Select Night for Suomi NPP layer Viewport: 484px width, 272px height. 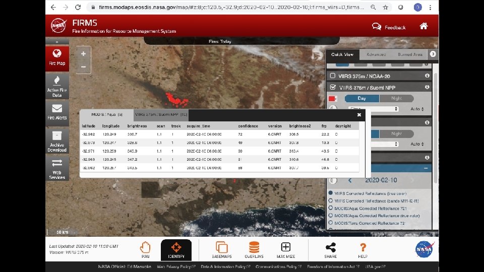click(396, 98)
